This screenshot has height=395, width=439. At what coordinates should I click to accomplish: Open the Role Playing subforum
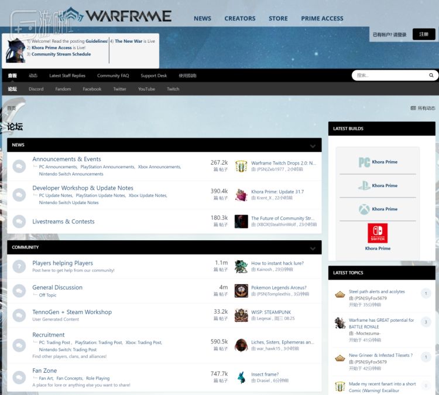(98, 378)
